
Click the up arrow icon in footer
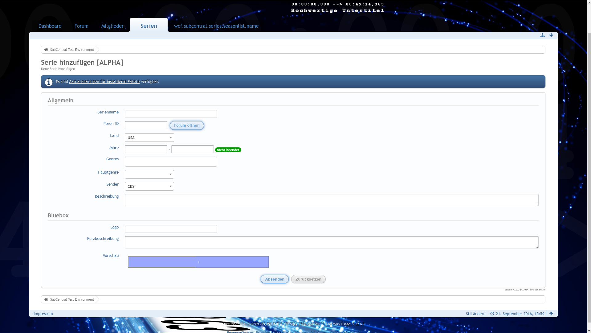[551, 314]
